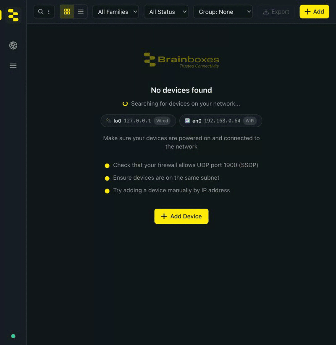This screenshot has height=345, width=336.
Task: Click the search magnifier icon
Action: tap(41, 12)
